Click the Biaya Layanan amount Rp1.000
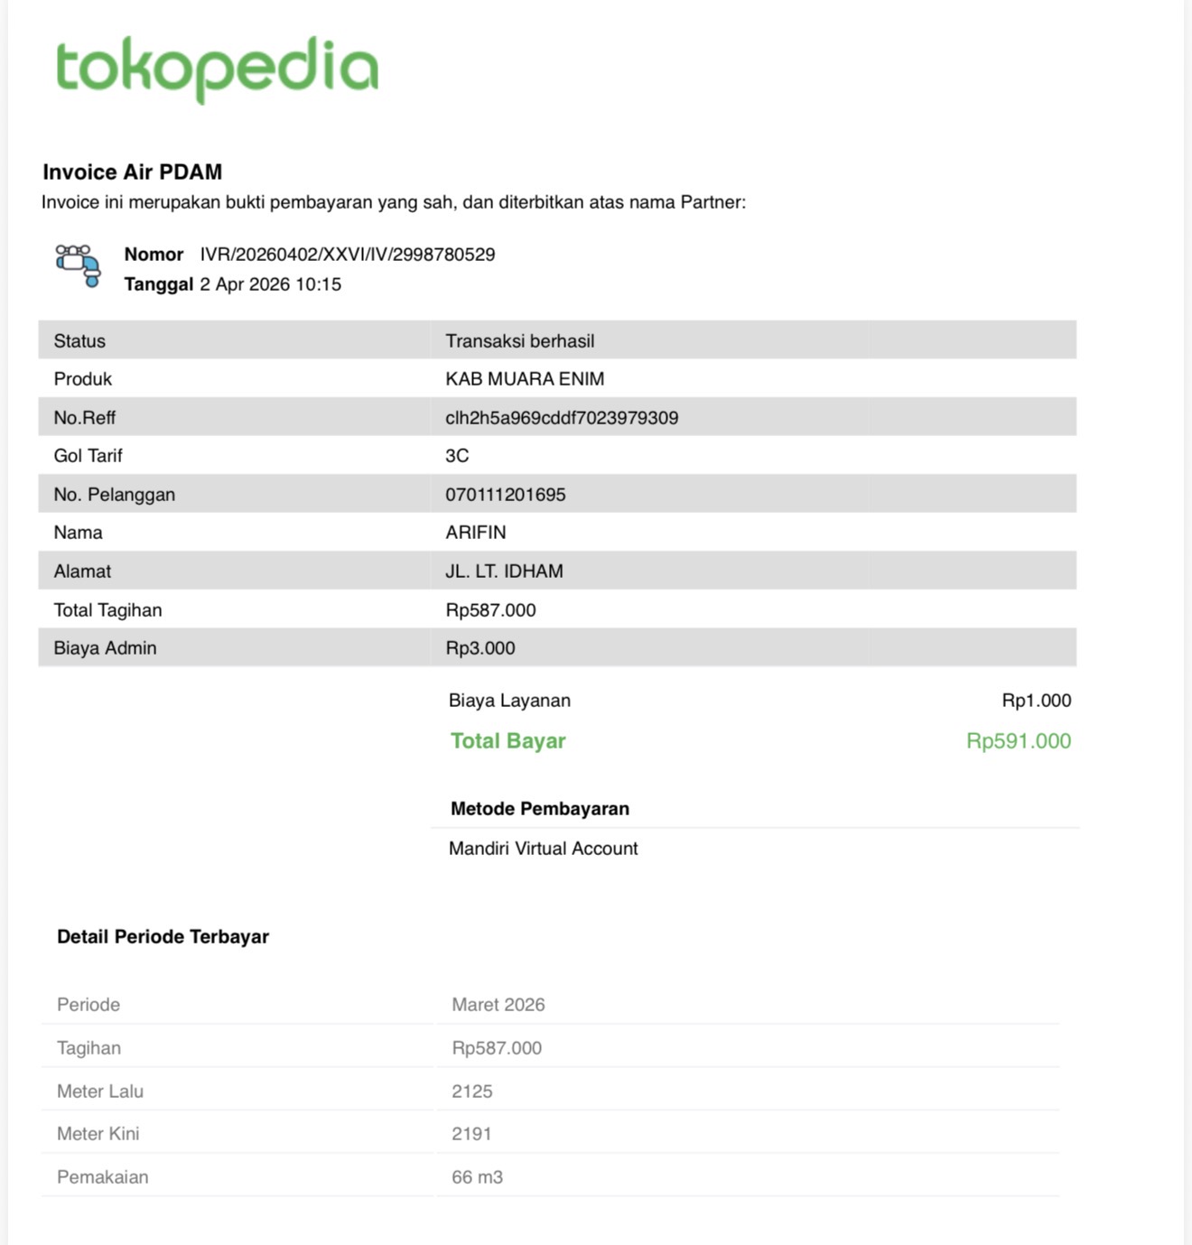This screenshot has width=1192, height=1245. click(1036, 701)
